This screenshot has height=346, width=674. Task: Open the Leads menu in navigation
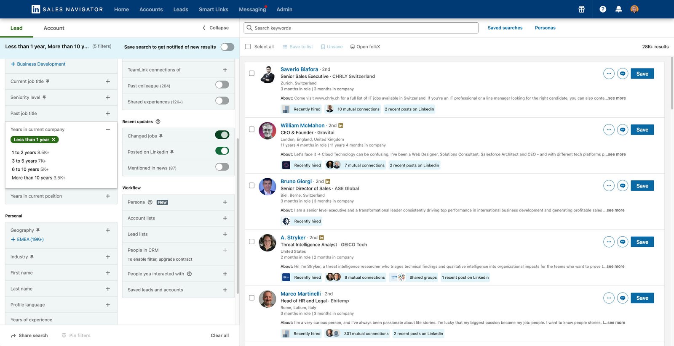tap(181, 9)
